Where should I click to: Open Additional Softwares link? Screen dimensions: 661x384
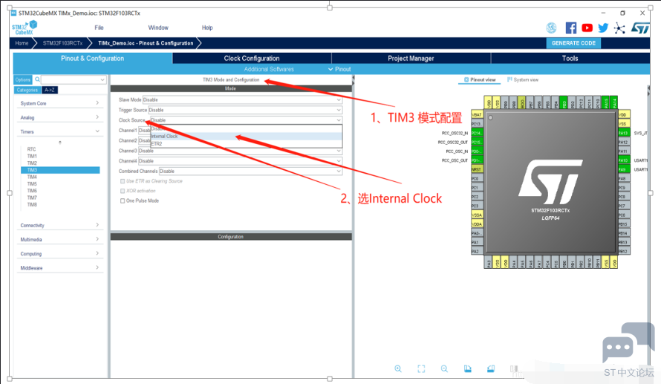[269, 69]
